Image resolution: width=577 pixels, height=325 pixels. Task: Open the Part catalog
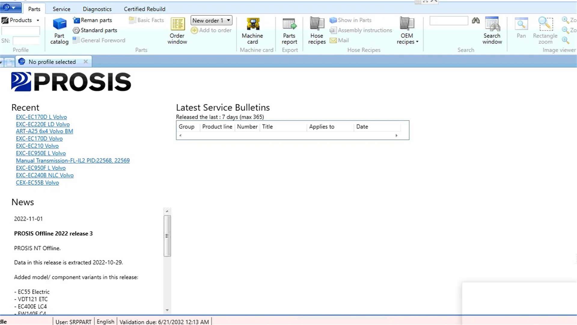[x=59, y=31]
